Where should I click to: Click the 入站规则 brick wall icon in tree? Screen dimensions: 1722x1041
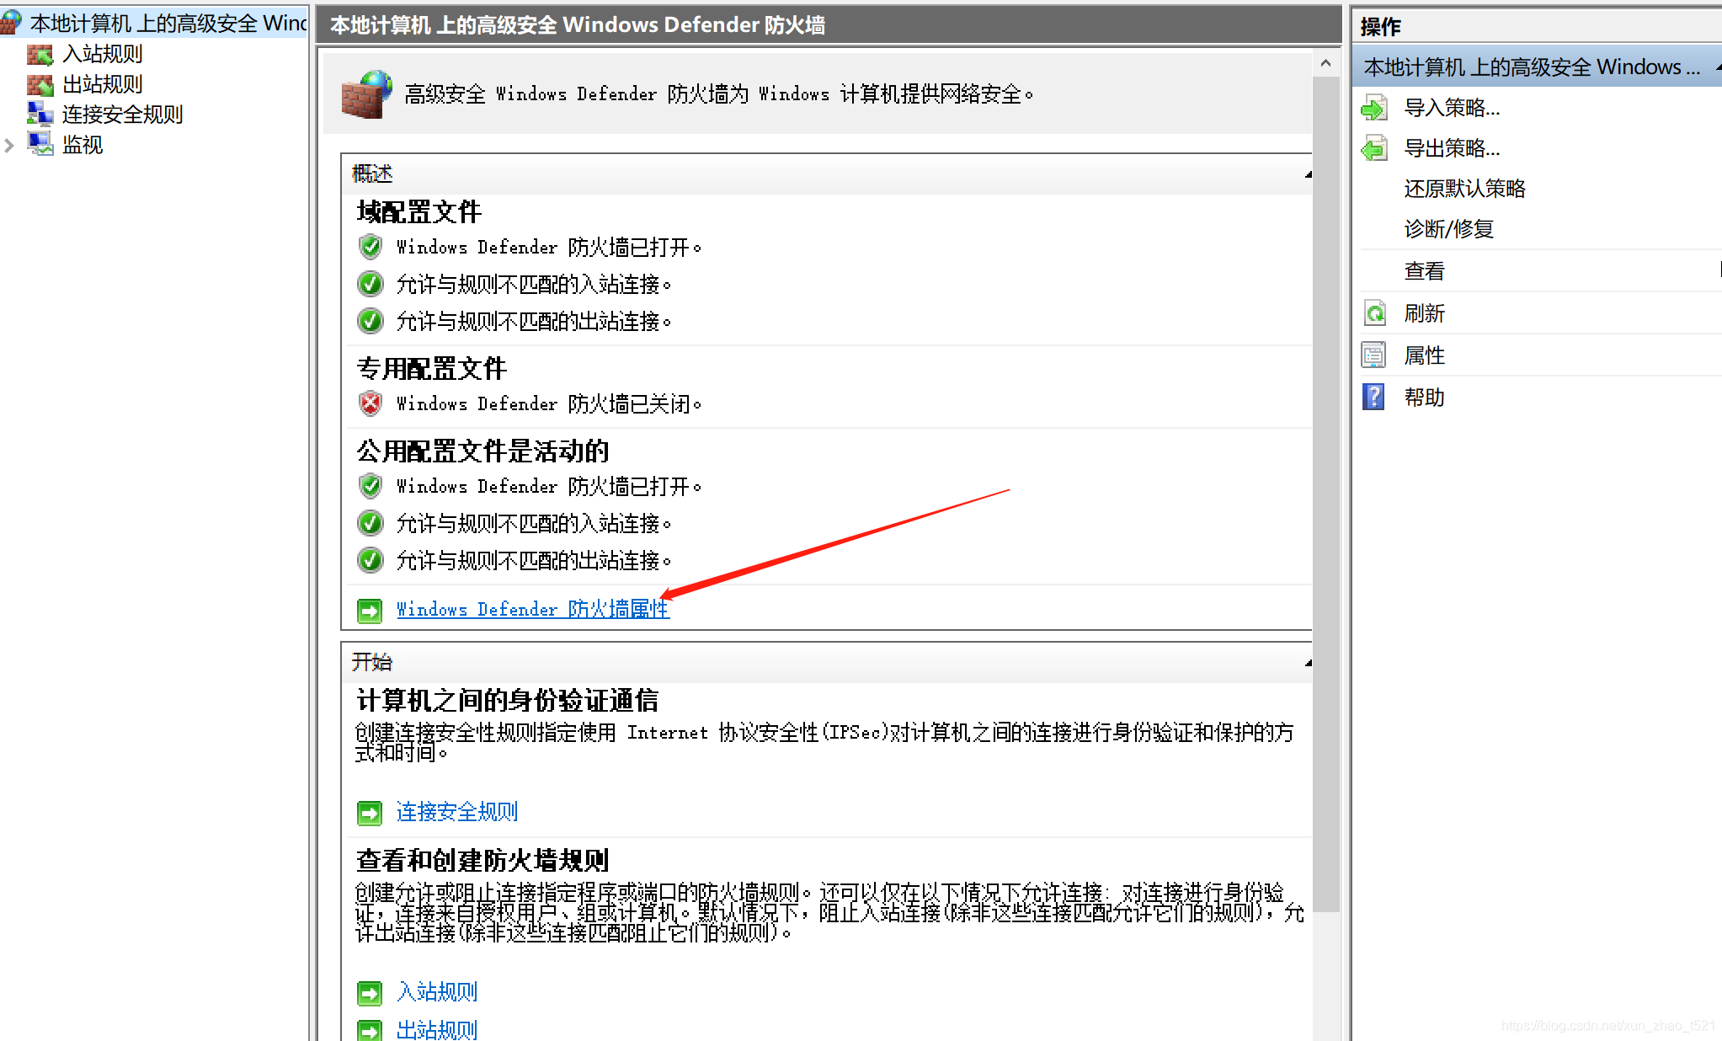click(40, 55)
